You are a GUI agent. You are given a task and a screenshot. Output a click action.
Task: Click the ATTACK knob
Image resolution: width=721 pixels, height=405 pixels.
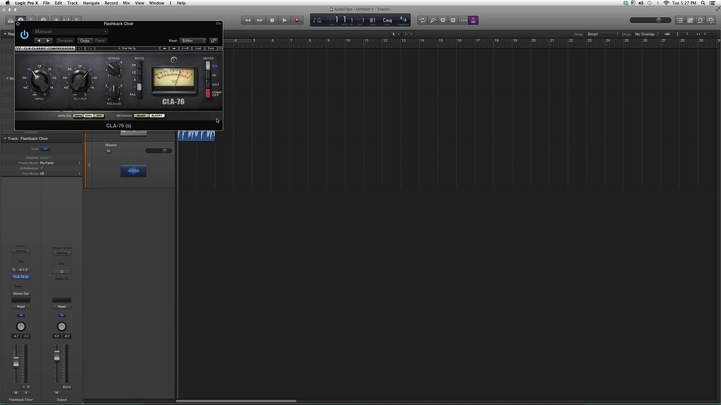pyautogui.click(x=114, y=69)
